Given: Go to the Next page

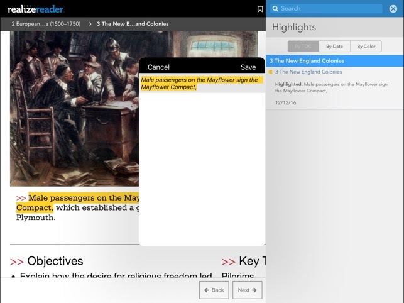Looking at the screenshot, I should 248,290.
